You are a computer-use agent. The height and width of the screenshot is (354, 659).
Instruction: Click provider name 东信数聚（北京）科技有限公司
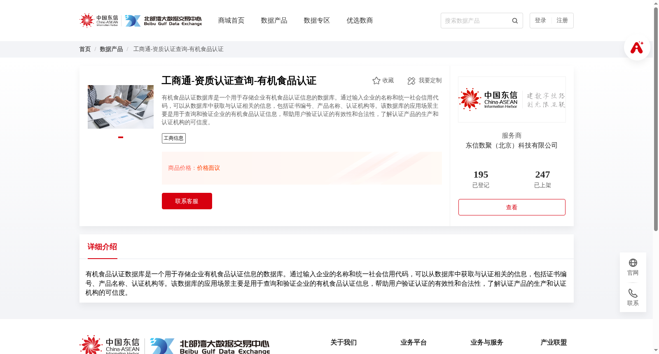pos(512,146)
